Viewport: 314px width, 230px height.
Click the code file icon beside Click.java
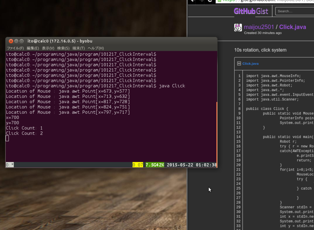[x=239, y=64]
